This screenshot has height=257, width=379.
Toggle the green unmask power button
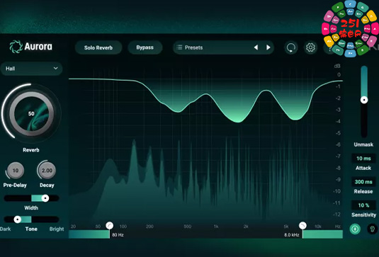[355, 229]
